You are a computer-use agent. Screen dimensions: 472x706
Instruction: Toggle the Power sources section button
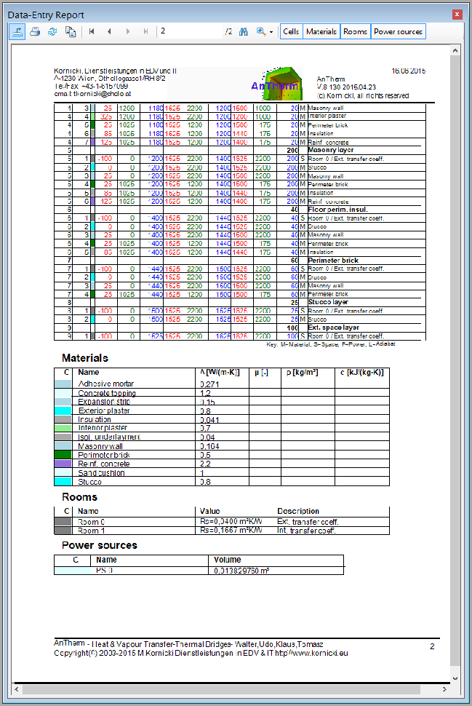coord(398,31)
